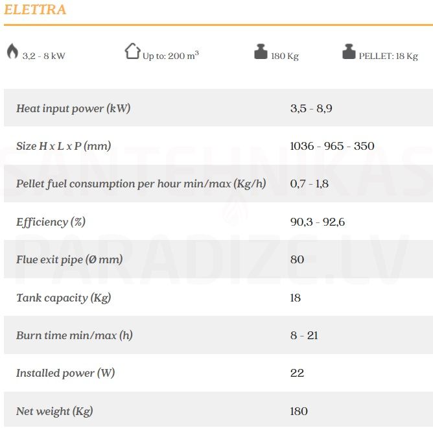Click the PELLET: 18 Kg label
This screenshot has height=428, width=433.
pos(388,56)
